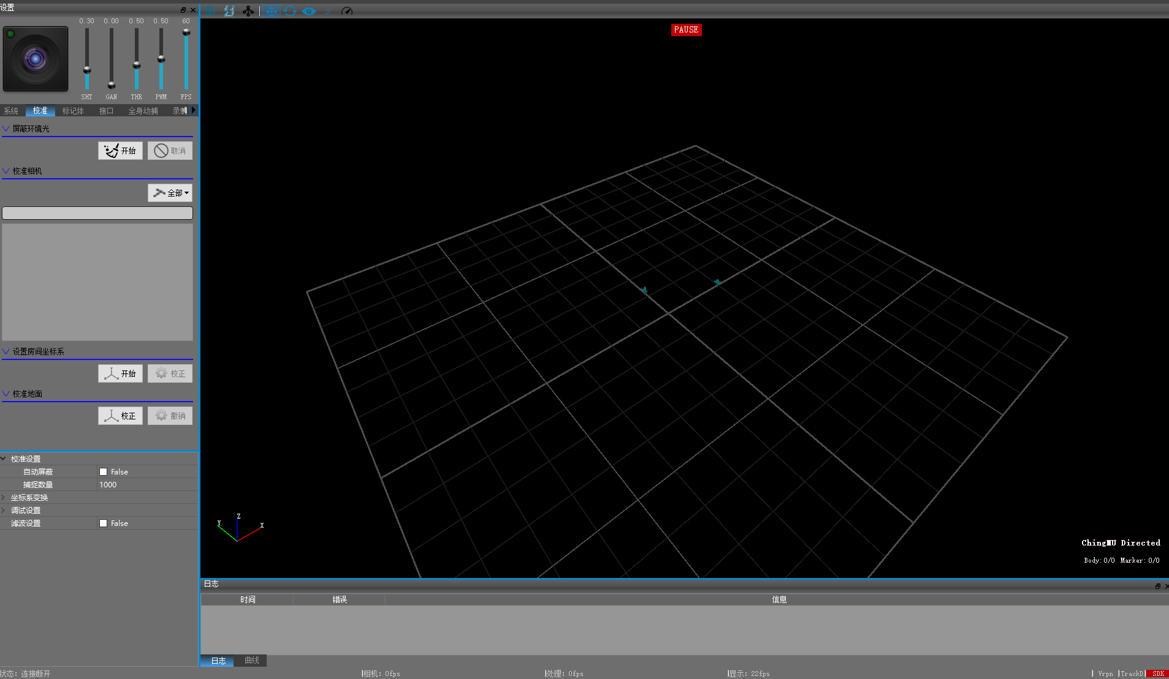Collapse the 屏蔽环境光 section
This screenshot has width=1169, height=679.
point(6,129)
